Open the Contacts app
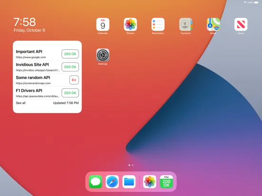Image resolution: width=262 pixels, height=196 pixels. click(186, 24)
